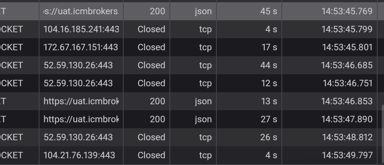Screen dimensions: 384x165
Task: Select the 104.16.185.241:443 socket row
Action: 81,29
